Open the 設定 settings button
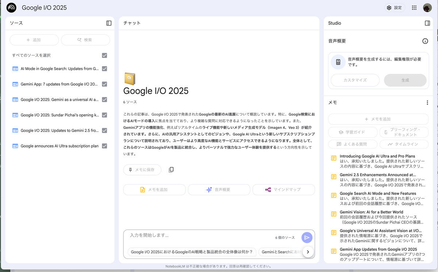The height and width of the screenshot is (272, 438). click(x=395, y=8)
